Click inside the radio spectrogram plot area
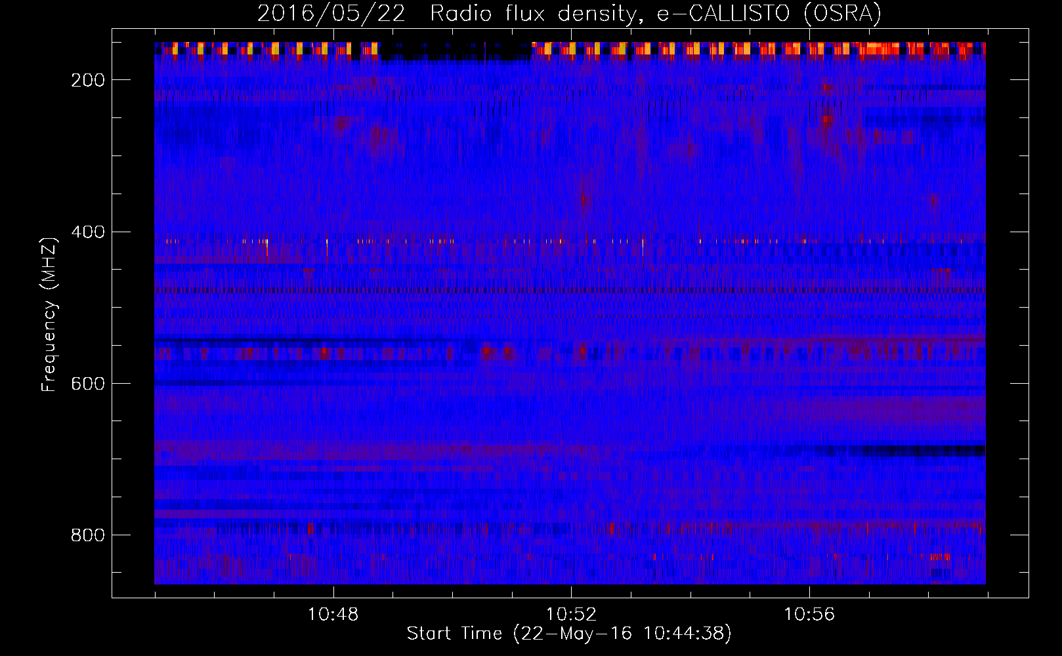1062x656 pixels. 570,313
